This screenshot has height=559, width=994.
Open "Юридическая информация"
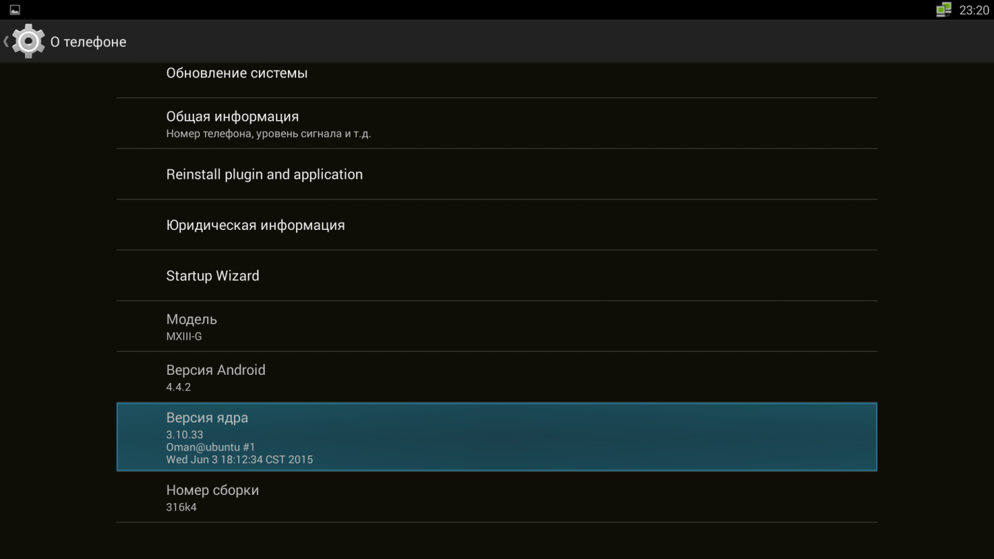(255, 225)
